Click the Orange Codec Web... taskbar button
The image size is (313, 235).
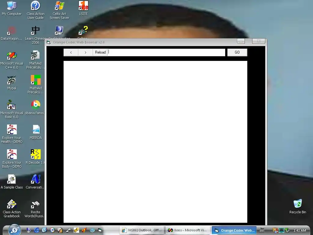(x=234, y=230)
